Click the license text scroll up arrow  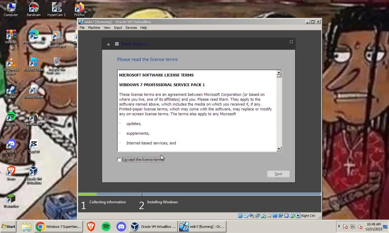click(279, 73)
